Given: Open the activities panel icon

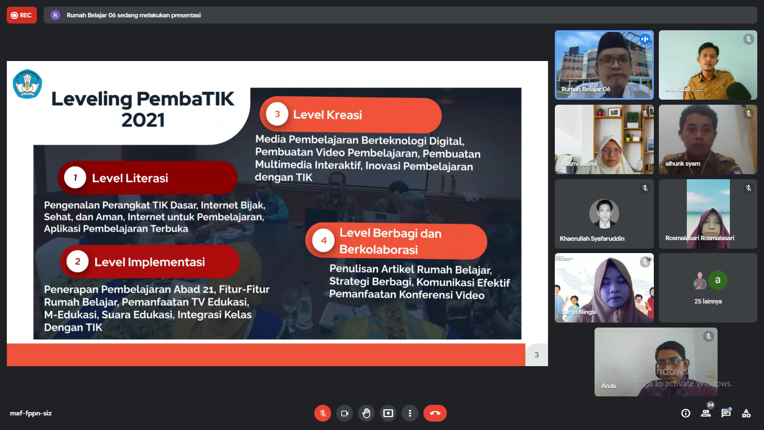Looking at the screenshot, I should (746, 413).
